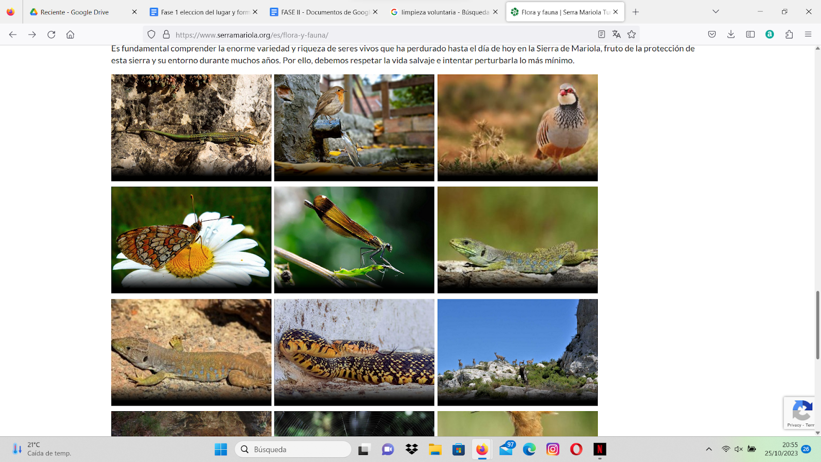This screenshot has height=462, width=821.
Task: Show the Firefox sidebar
Action: coord(750,34)
